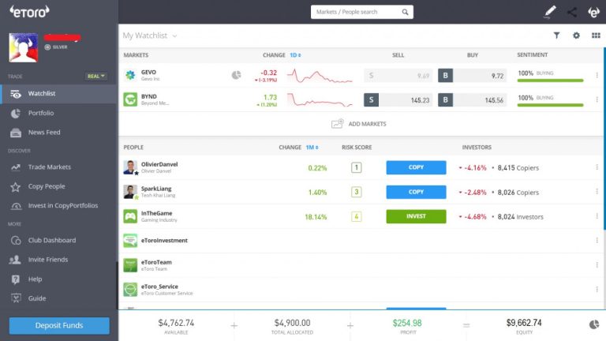
Task: Switch to grid view icon
Action: (x=596, y=36)
